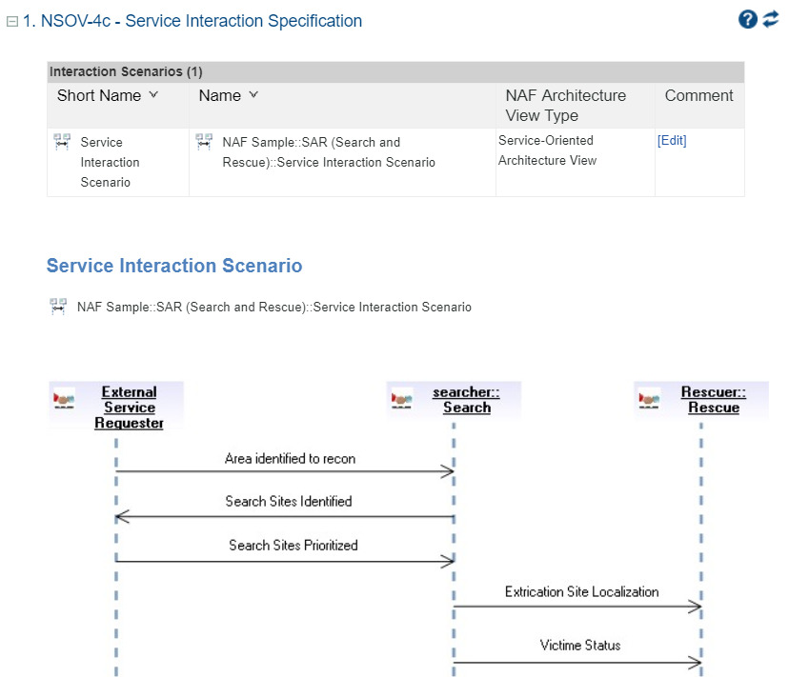This screenshot has width=789, height=677.
Task: Open the Name column sort dropdown
Action: [253, 95]
